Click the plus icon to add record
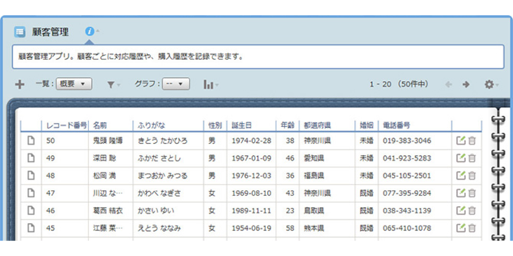513x256 pixels. (x=19, y=84)
